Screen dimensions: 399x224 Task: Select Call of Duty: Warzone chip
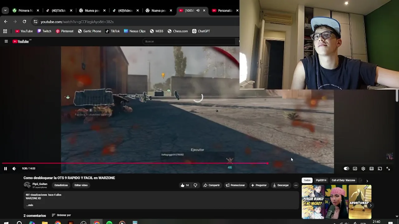(343, 180)
